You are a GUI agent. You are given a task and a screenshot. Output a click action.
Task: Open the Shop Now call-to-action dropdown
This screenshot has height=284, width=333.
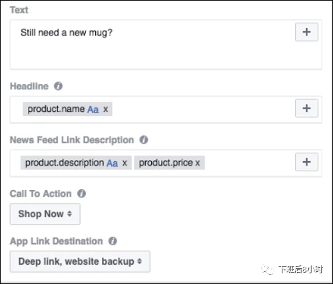45,214
